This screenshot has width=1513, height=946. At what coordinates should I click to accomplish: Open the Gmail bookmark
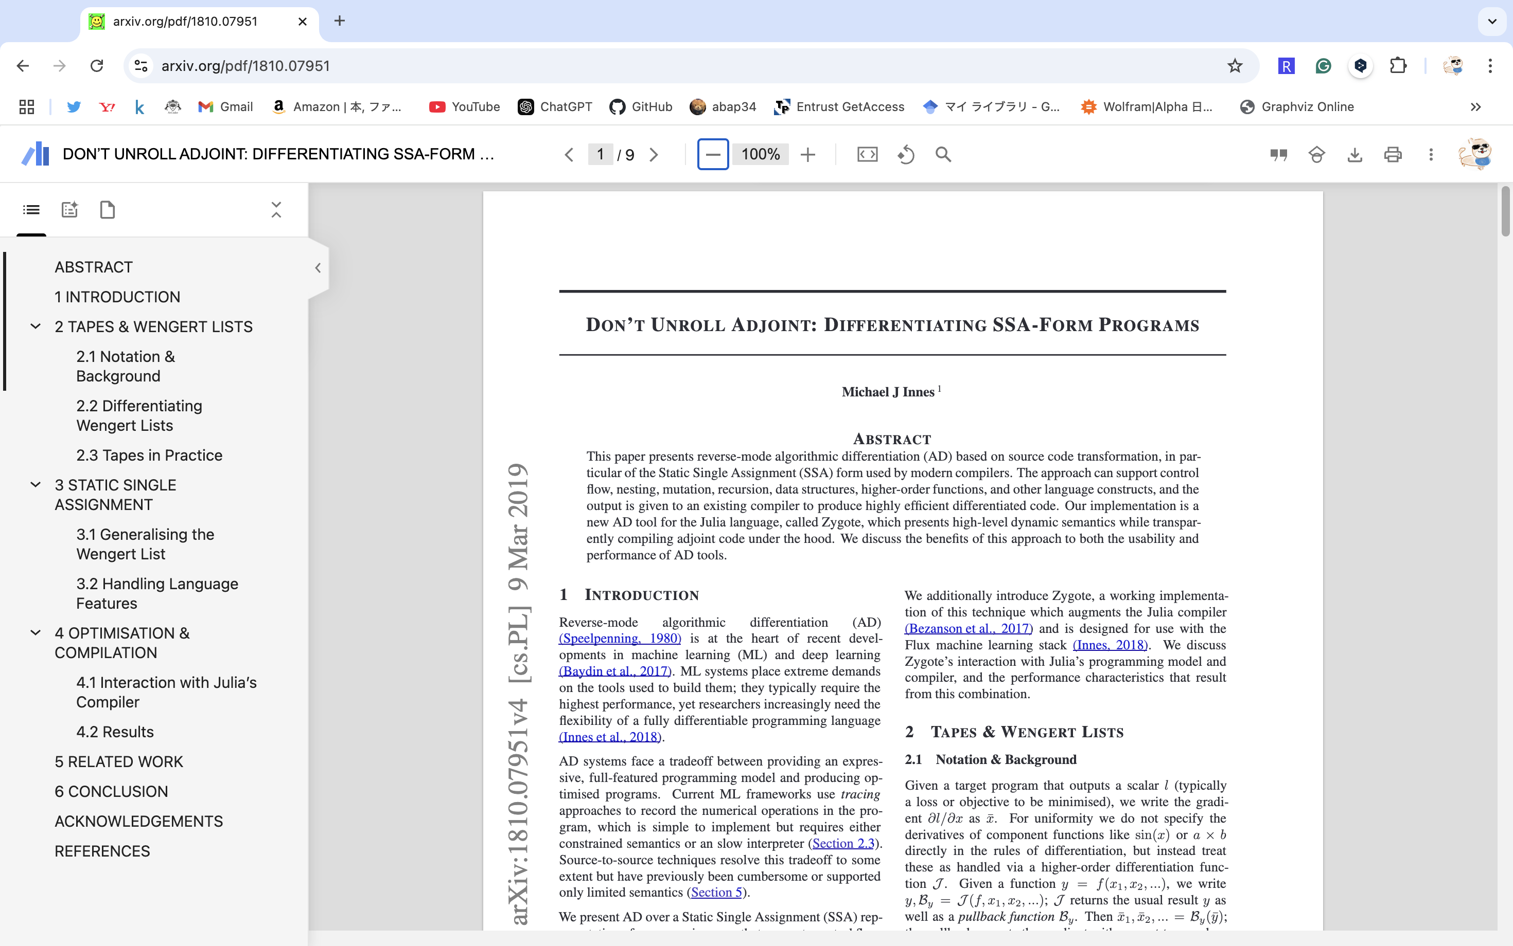click(225, 107)
